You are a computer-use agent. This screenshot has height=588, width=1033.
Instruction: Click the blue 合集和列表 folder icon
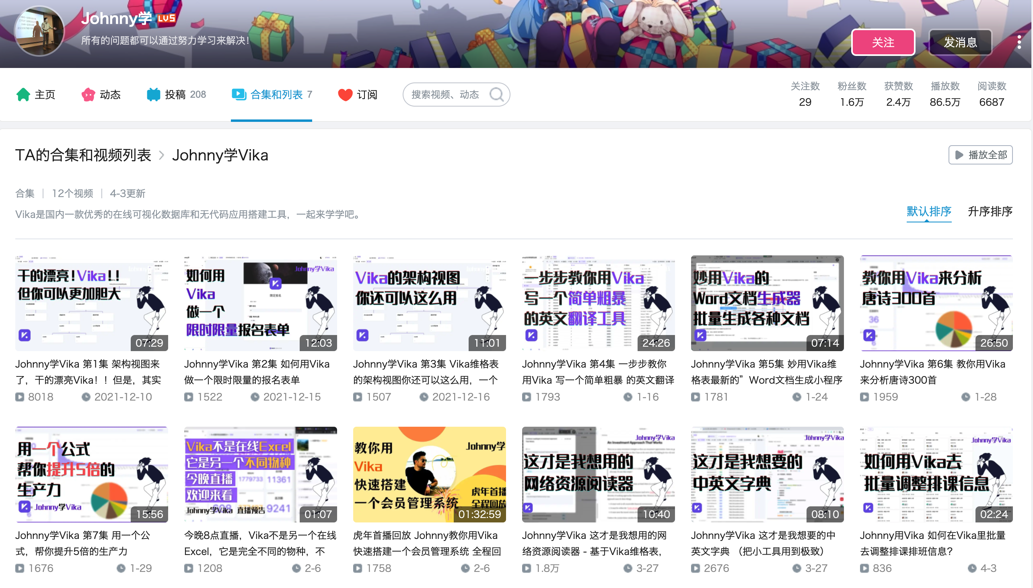239,95
